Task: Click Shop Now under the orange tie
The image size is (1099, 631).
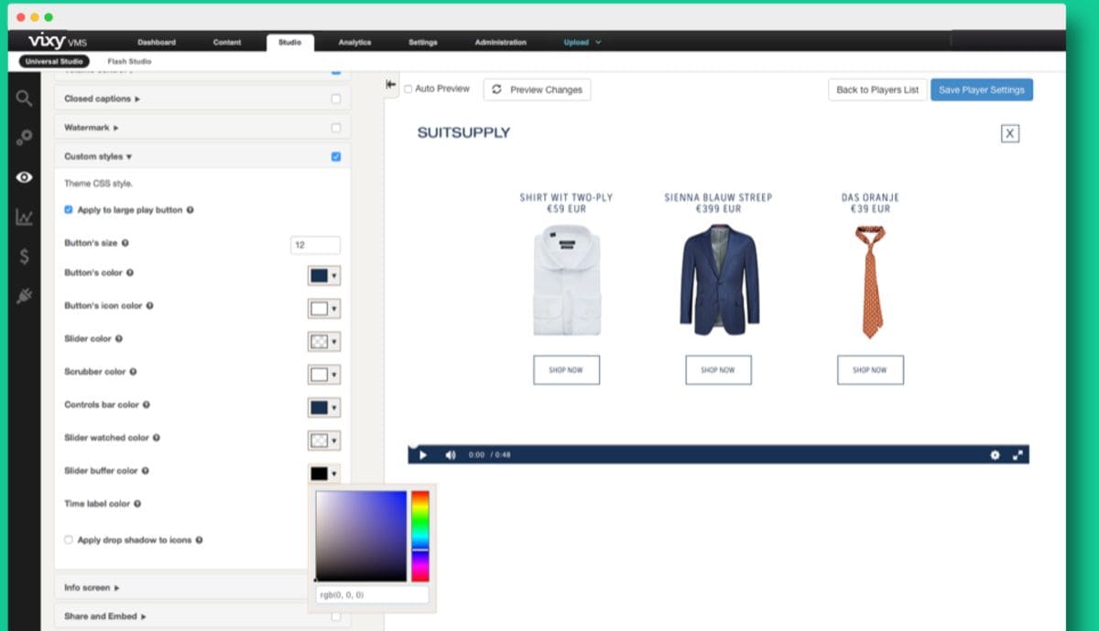Action: pos(870,369)
